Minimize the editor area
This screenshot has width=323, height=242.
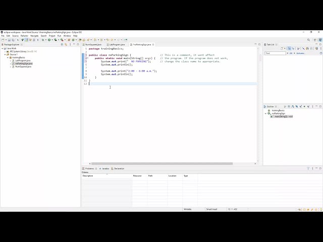tap(255, 44)
